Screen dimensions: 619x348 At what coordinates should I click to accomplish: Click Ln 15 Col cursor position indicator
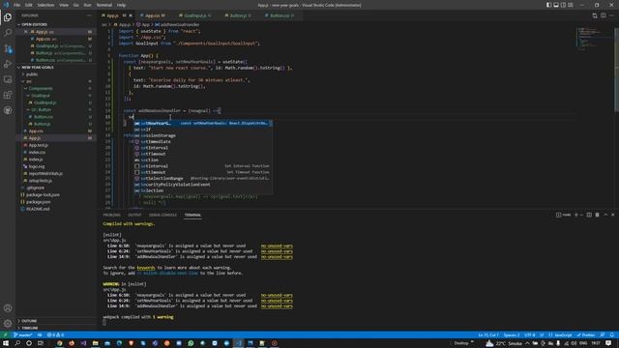488,335
